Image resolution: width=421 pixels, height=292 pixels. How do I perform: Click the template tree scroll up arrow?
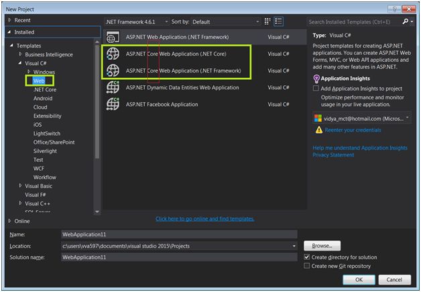click(97, 42)
